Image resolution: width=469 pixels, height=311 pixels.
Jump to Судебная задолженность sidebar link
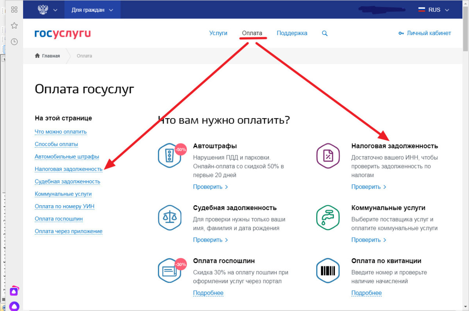click(67, 181)
